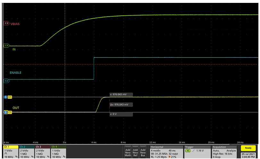The width and height of the screenshot is (260, 159).
Task: Click the C1 tag beside cursor B
Action: pos(10,112)
